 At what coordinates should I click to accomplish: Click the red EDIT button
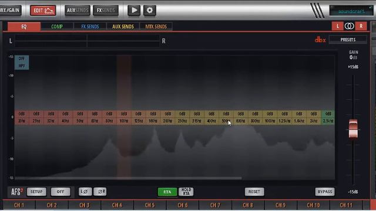(43, 11)
